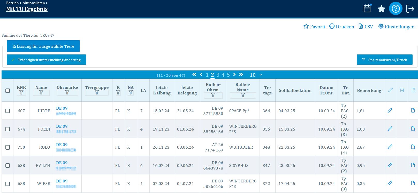Click the KNR column filter icon

click(x=21, y=92)
